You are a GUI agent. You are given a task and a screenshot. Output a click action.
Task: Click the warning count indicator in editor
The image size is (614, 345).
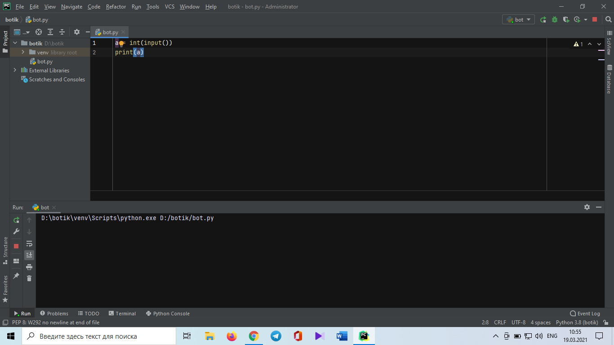click(x=578, y=44)
